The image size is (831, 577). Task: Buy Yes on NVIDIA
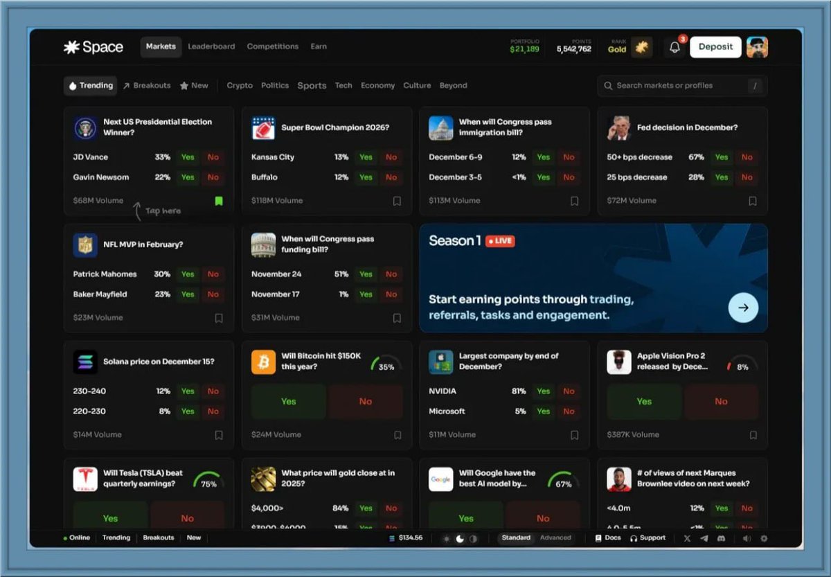pyautogui.click(x=544, y=391)
